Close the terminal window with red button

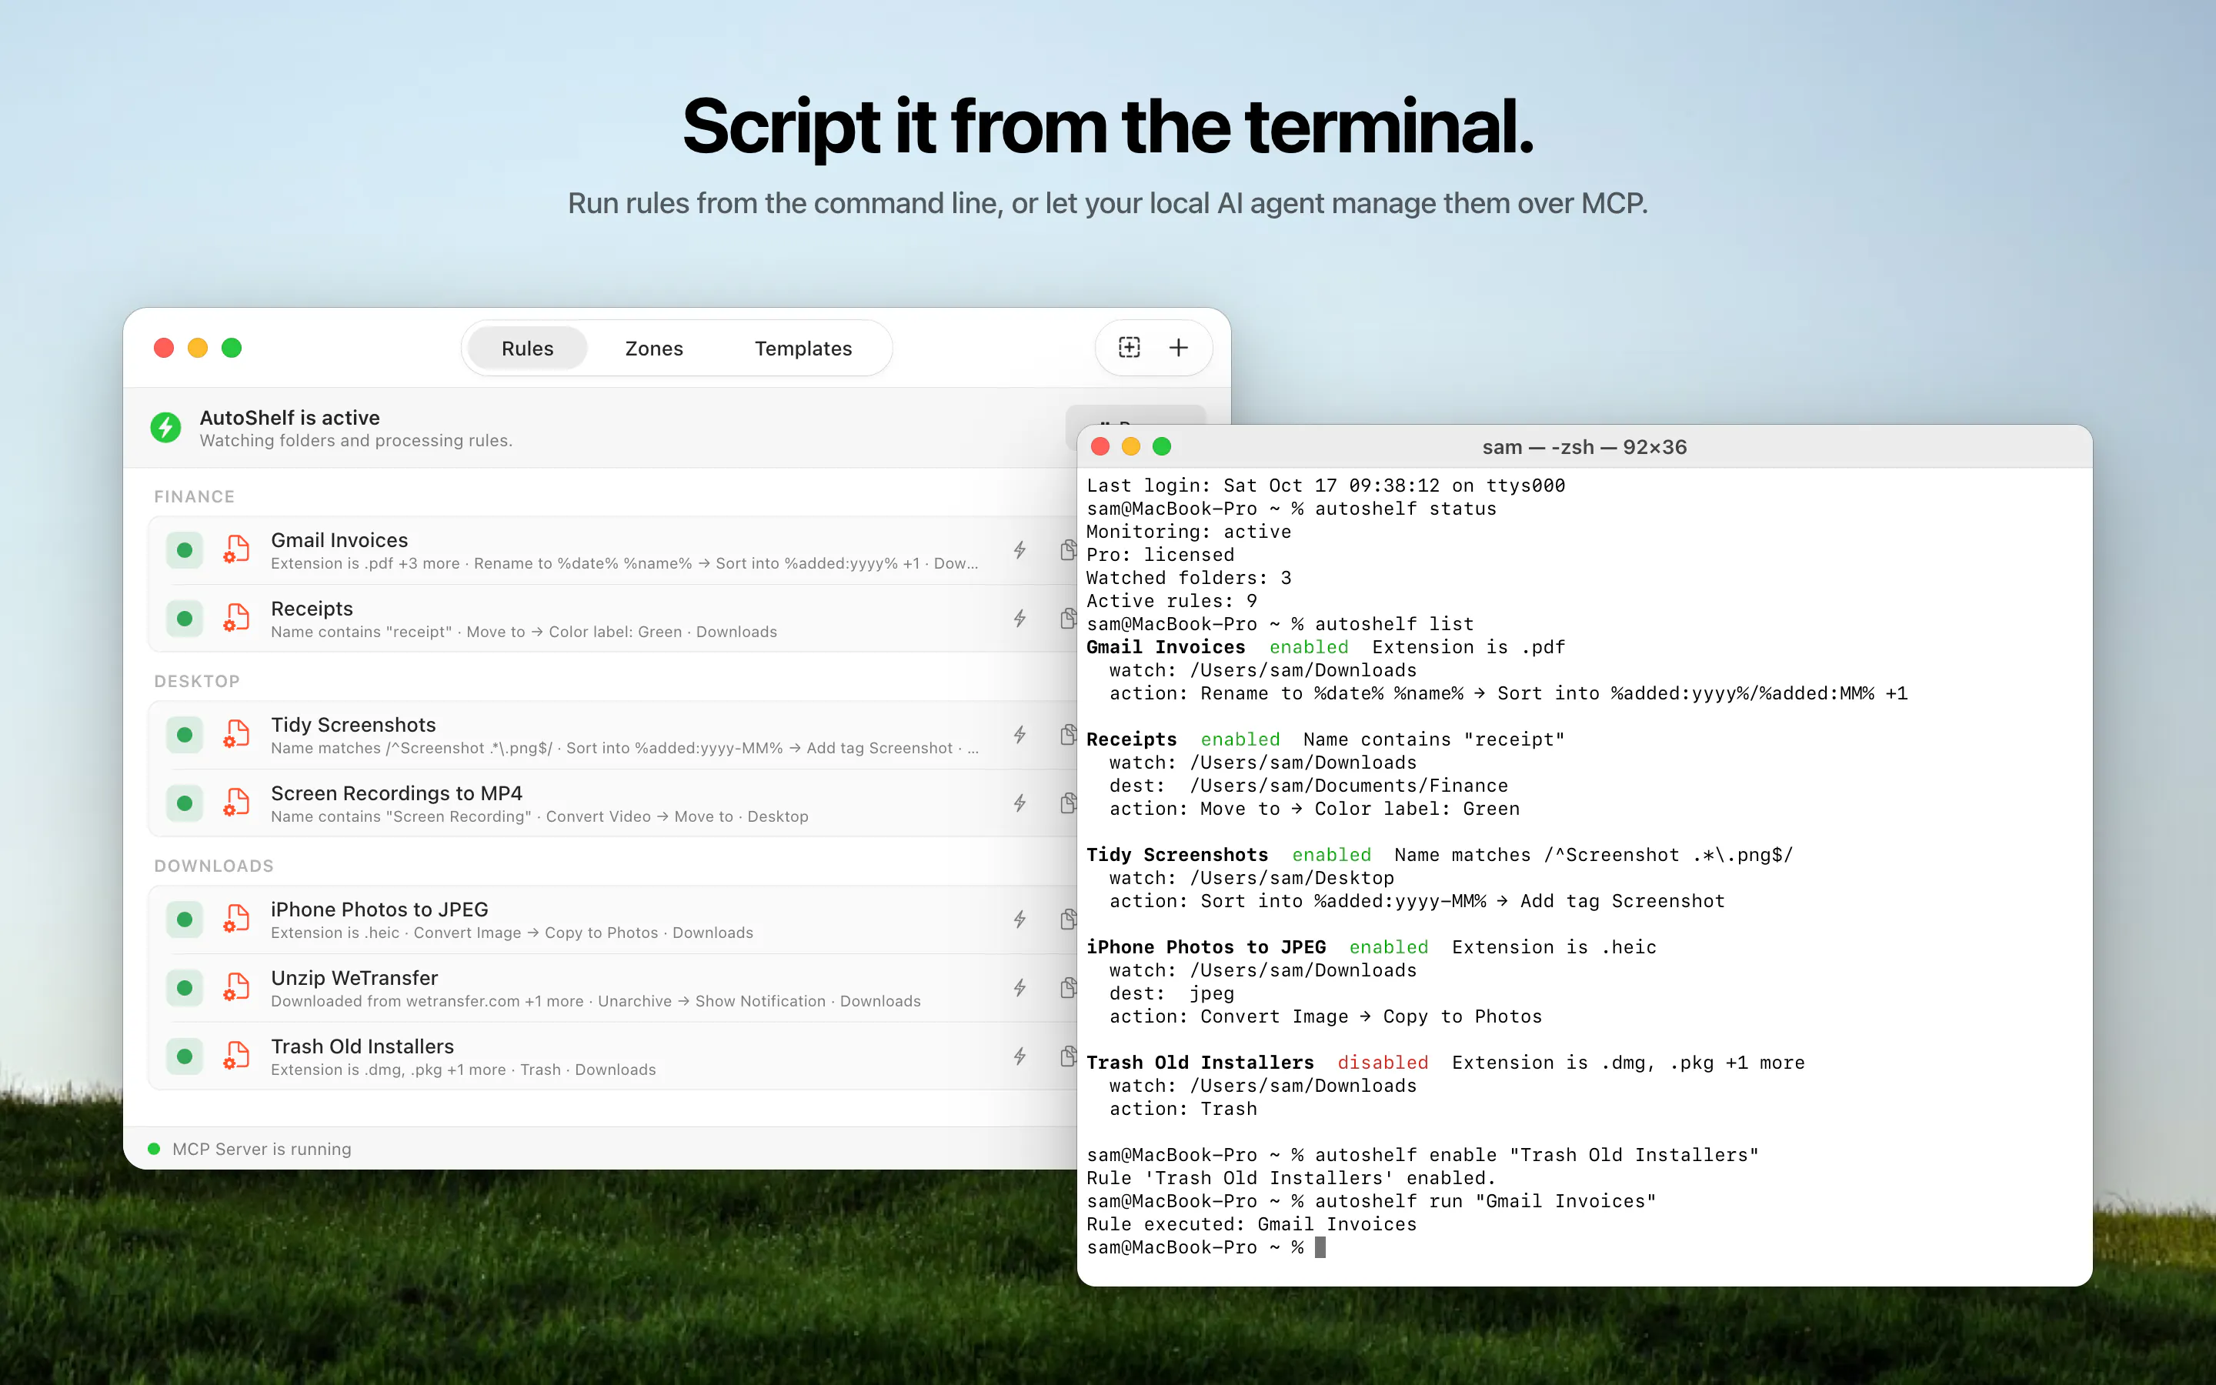1100,446
